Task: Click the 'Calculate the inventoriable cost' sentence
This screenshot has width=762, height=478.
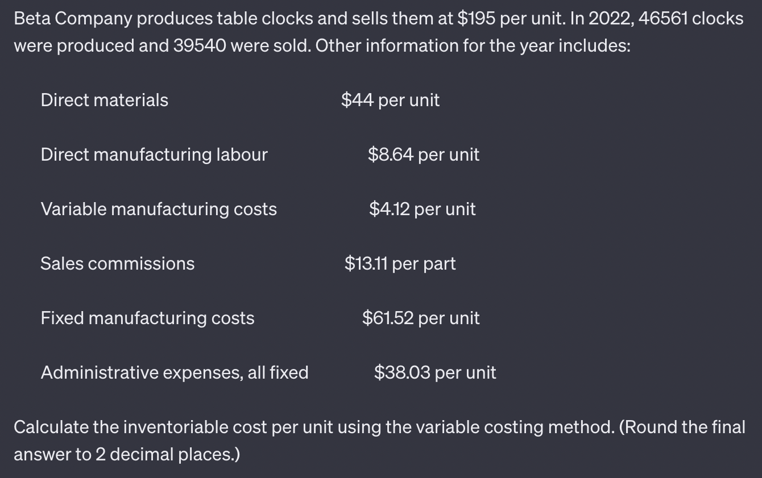Action: tap(379, 427)
